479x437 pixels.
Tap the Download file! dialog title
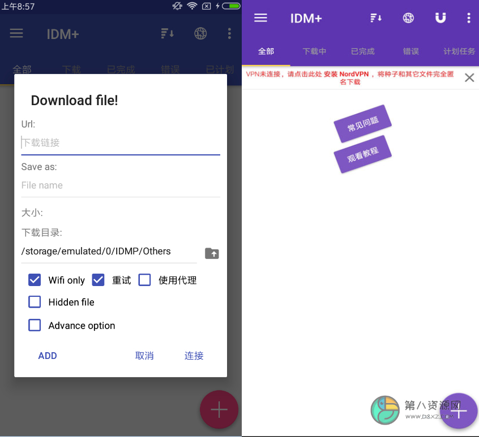pos(75,100)
